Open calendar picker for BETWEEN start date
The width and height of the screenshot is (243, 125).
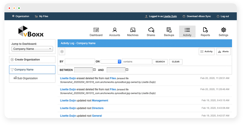point(94,70)
